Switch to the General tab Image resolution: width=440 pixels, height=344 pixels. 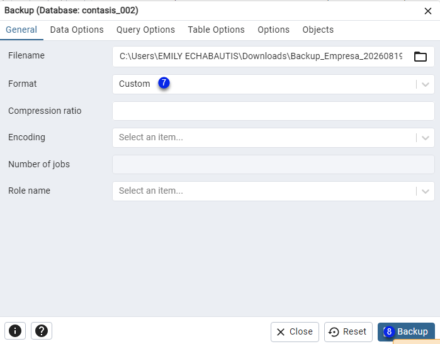21,30
